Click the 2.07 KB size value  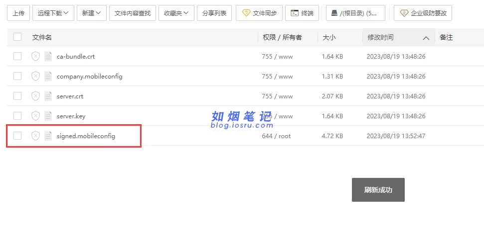point(332,96)
